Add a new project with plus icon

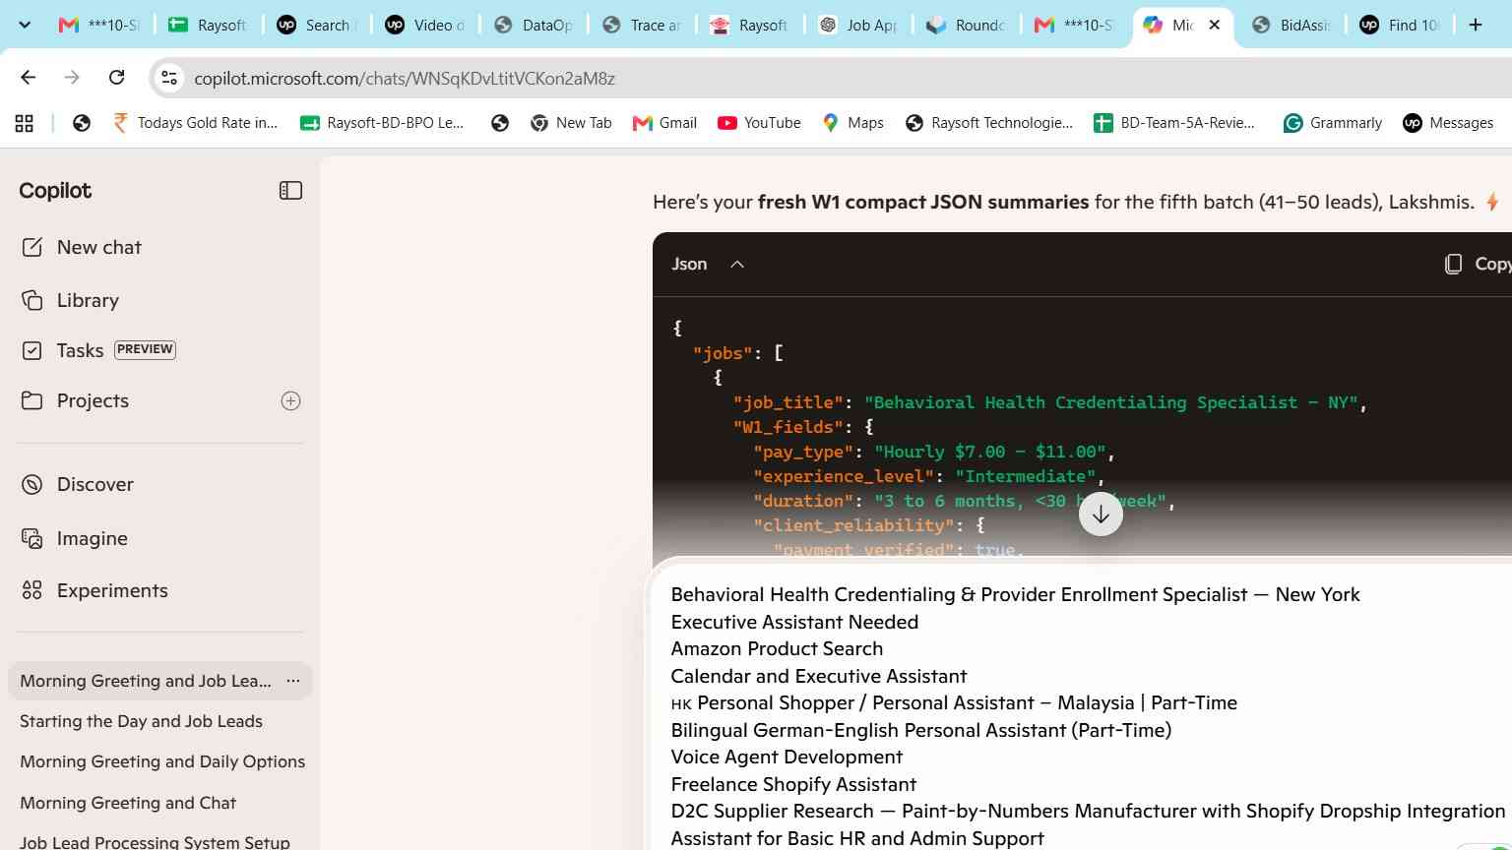pyautogui.click(x=290, y=400)
